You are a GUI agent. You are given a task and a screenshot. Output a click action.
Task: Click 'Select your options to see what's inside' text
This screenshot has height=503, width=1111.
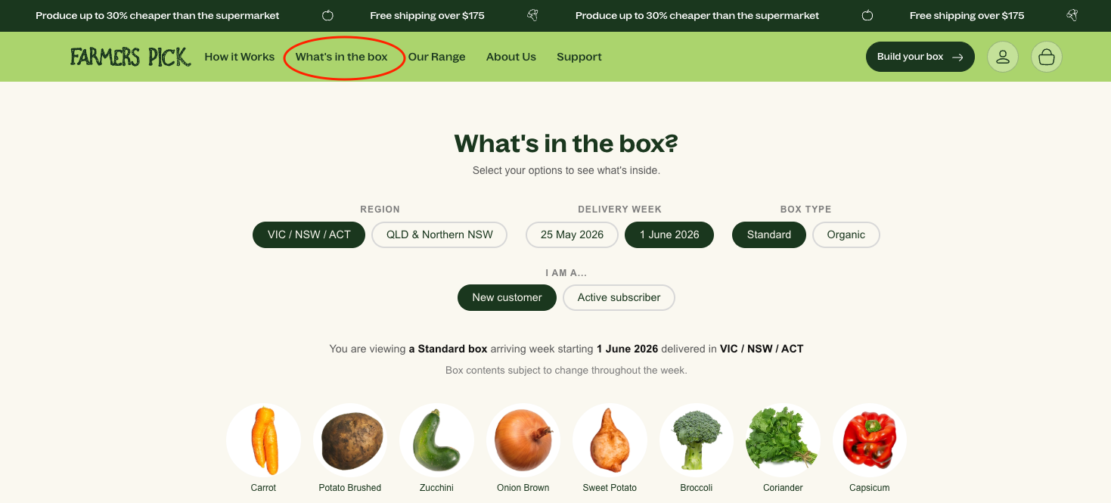pos(566,170)
